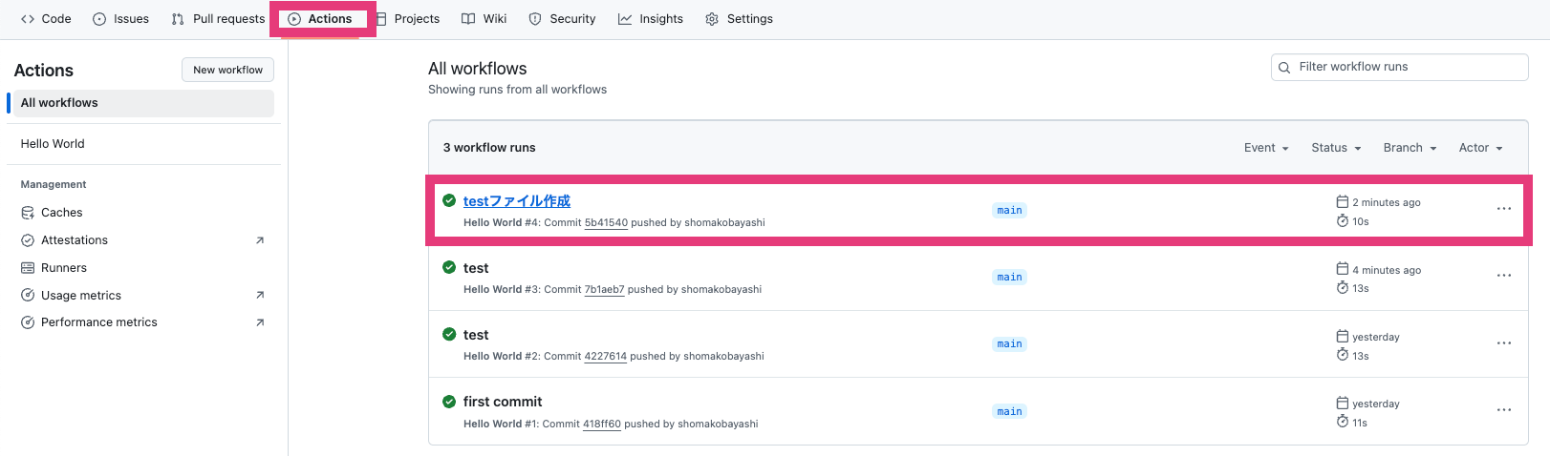Screen dimensions: 1550x456
Task: Open the testファイル作成 workflow run
Action: pyautogui.click(x=517, y=201)
